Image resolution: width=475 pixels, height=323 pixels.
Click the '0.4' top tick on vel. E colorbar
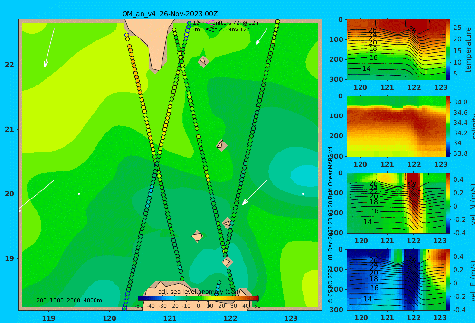[458, 256]
